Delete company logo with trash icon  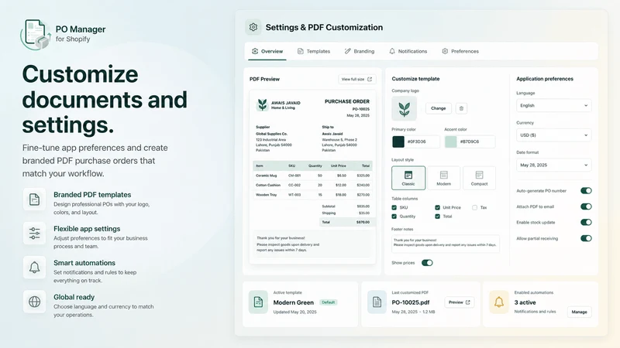(x=461, y=108)
